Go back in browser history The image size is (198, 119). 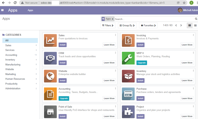tap(3, 3)
